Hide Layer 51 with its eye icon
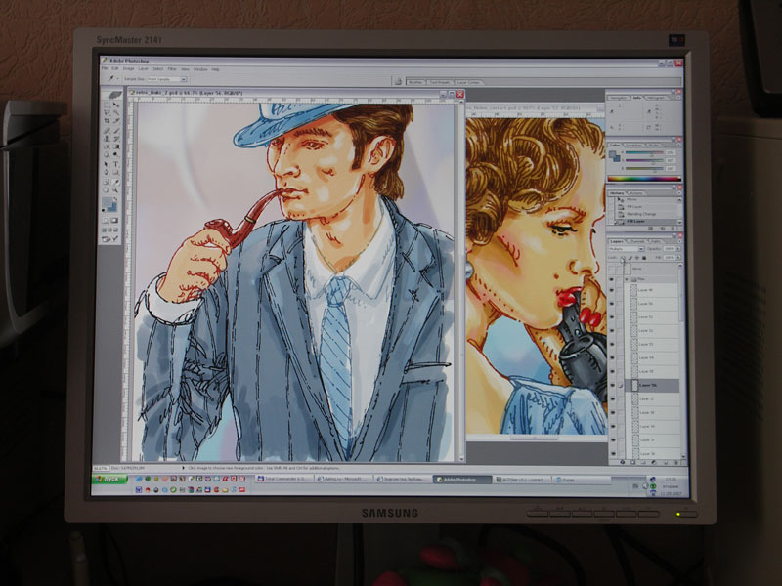Image resolution: width=782 pixels, height=586 pixels. coord(613,316)
